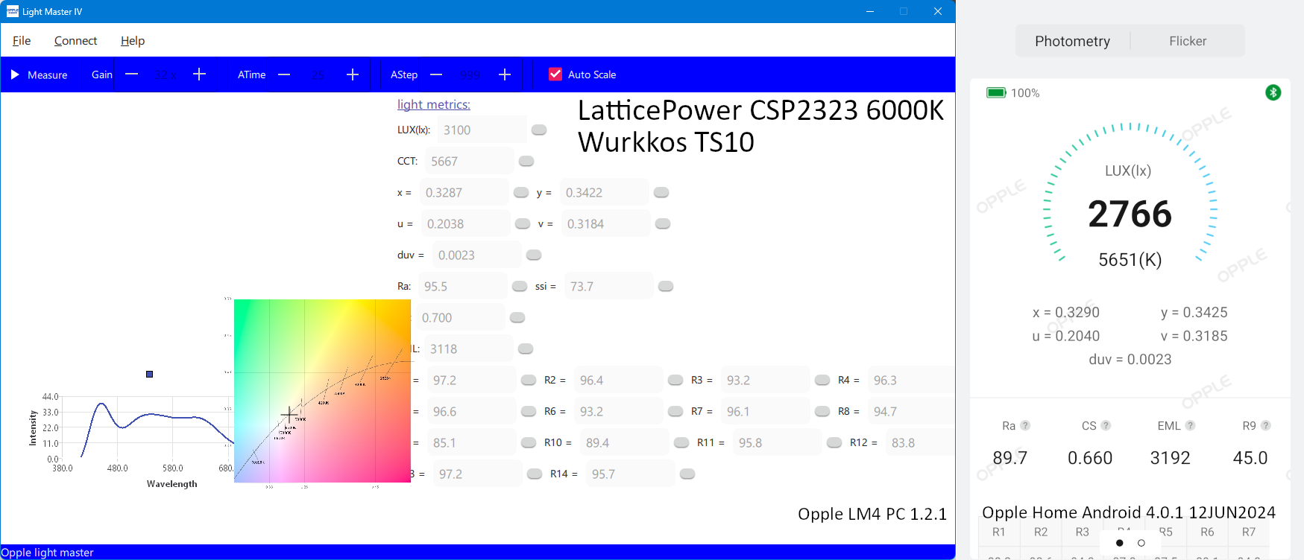Toggle the switch next to u value
Image resolution: width=1304 pixels, height=560 pixels.
click(523, 223)
